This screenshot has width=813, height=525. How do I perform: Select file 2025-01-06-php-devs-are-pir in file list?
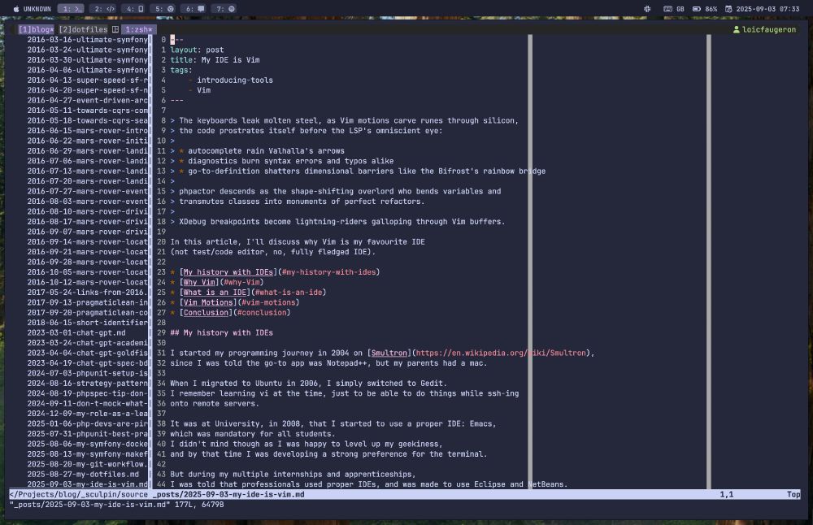click(87, 423)
